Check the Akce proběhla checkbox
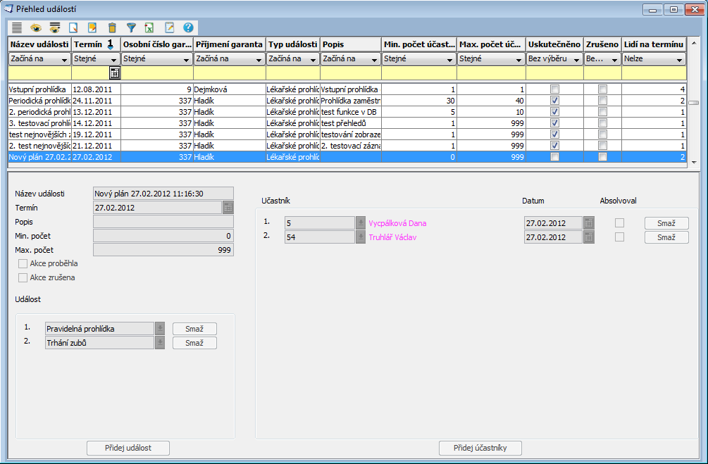This screenshot has height=464, width=708. pyautogui.click(x=23, y=263)
